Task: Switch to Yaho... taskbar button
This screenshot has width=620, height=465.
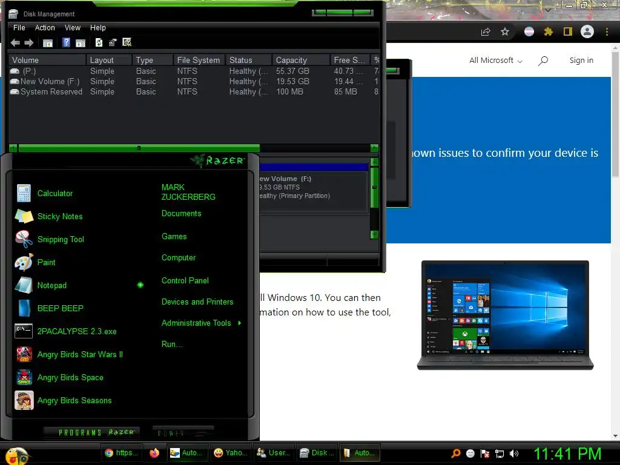Action: (x=231, y=453)
